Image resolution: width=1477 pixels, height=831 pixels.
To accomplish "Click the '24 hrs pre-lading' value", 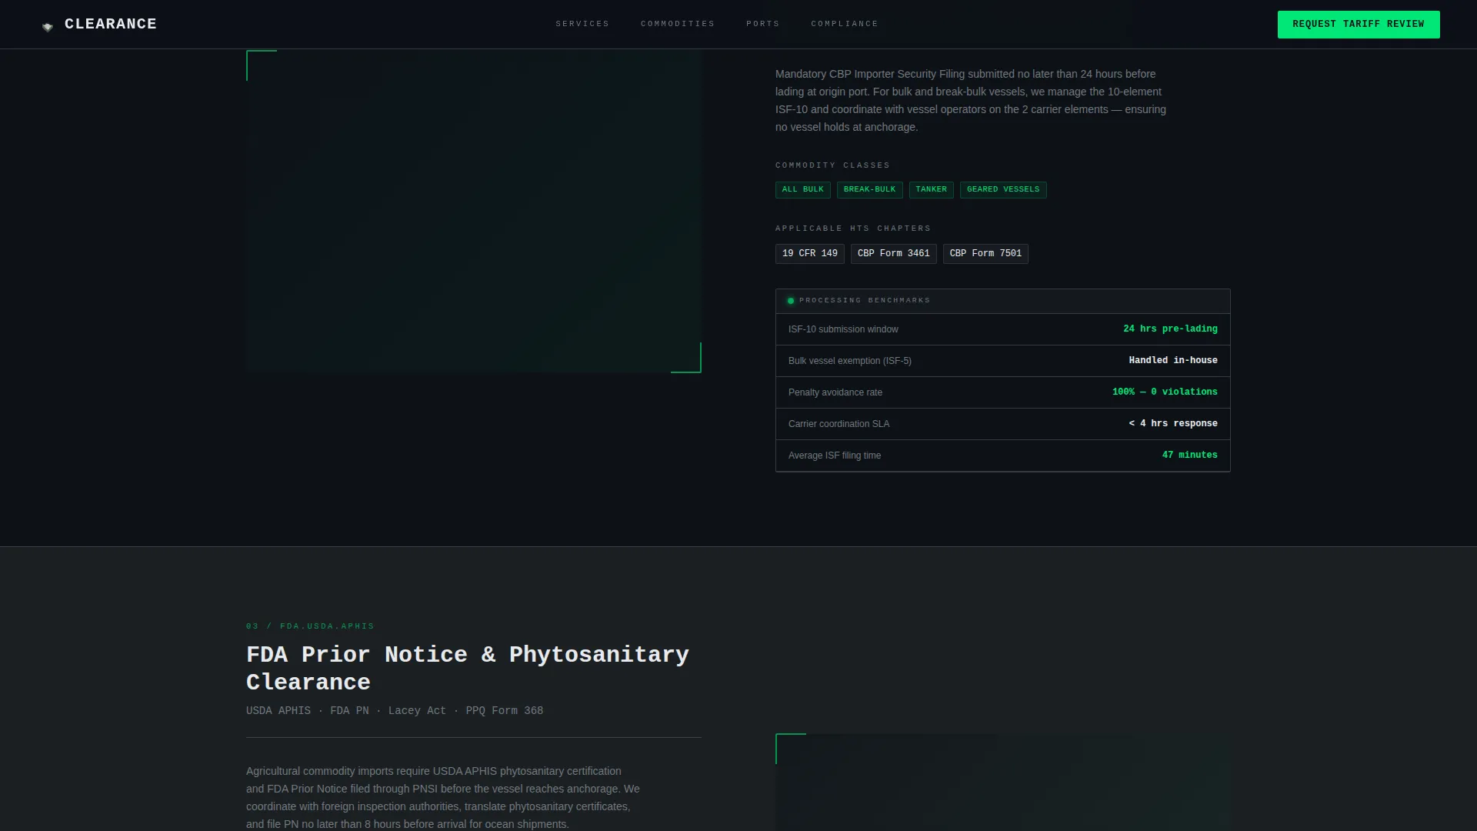I will (1170, 329).
